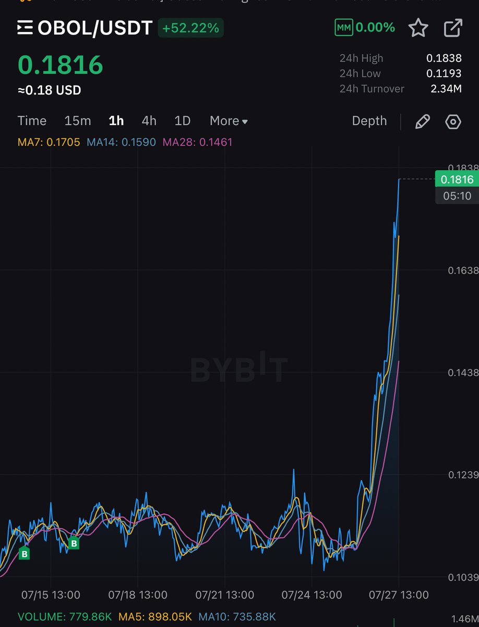The height and width of the screenshot is (627, 479).
Task: Click the MM margin badge icon
Action: point(343,28)
